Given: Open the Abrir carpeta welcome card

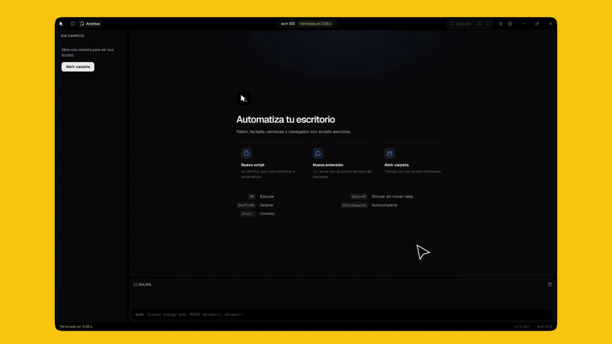Looking at the screenshot, I should click(414, 164).
